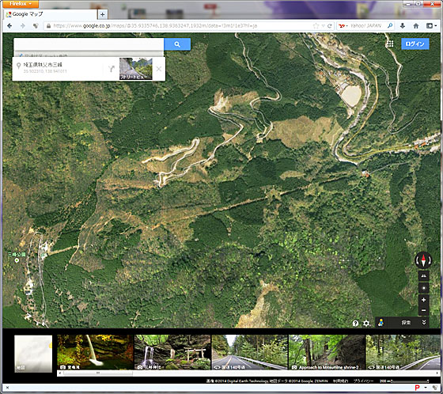Screen dimensions: 443x394
Task: Open the browser downloads arrow
Action: (x=403, y=26)
